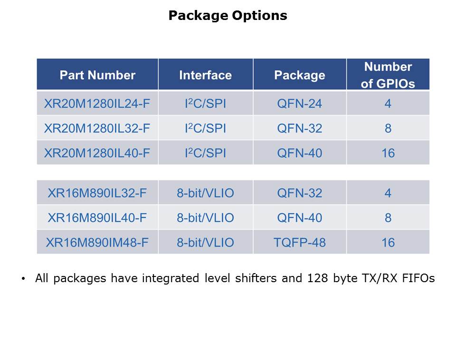Click the I²C/SPI interface for XR20M1280IL24-F

point(205,104)
